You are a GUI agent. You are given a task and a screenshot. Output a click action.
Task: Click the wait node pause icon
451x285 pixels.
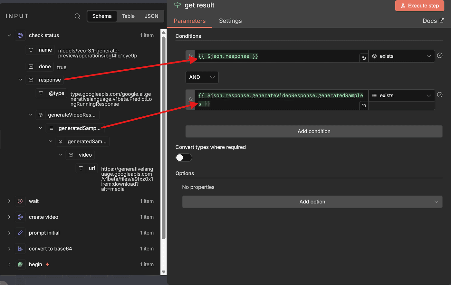20,201
